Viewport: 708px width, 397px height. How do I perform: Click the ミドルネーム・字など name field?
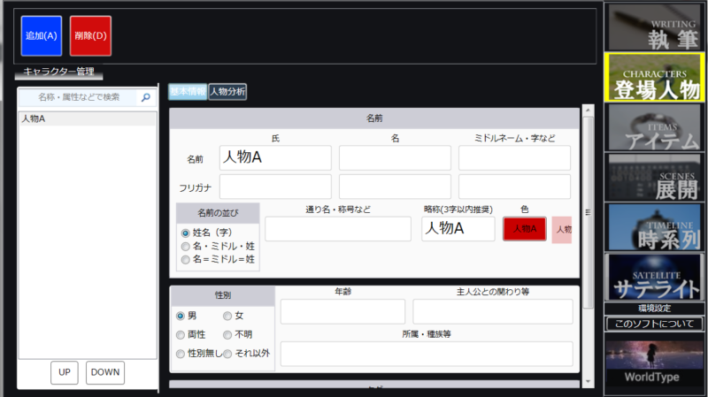(x=514, y=158)
